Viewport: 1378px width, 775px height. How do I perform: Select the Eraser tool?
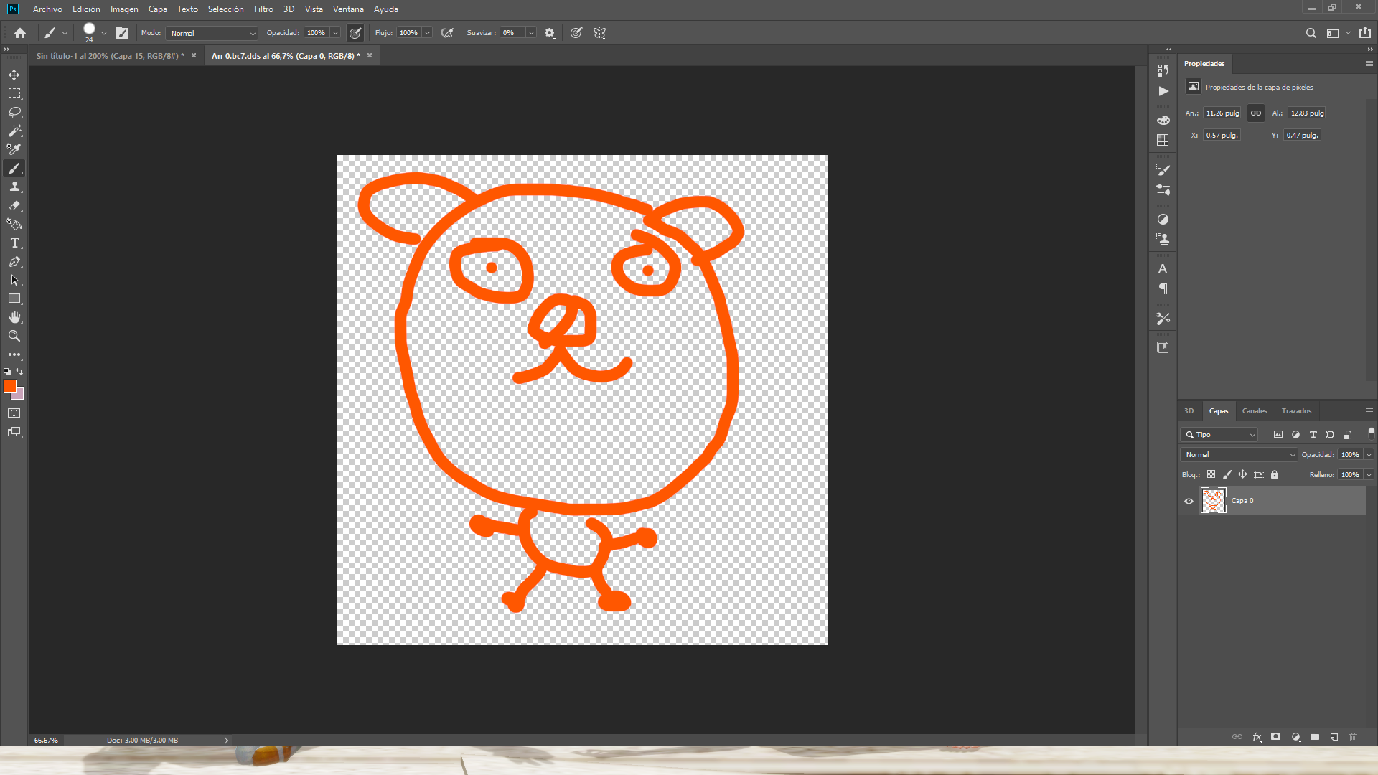coord(14,205)
